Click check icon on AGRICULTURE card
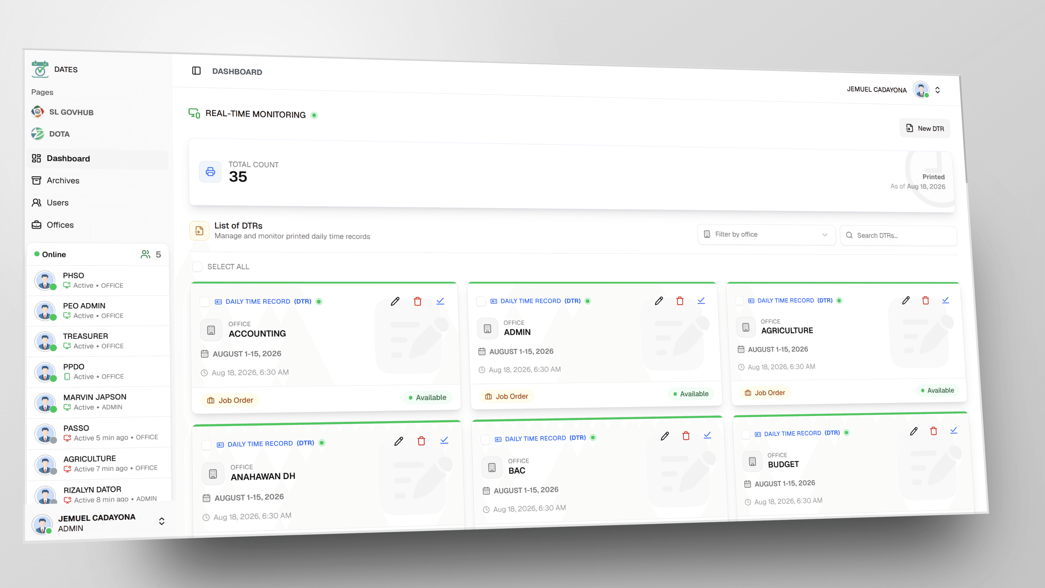The image size is (1045, 588). pos(946,300)
